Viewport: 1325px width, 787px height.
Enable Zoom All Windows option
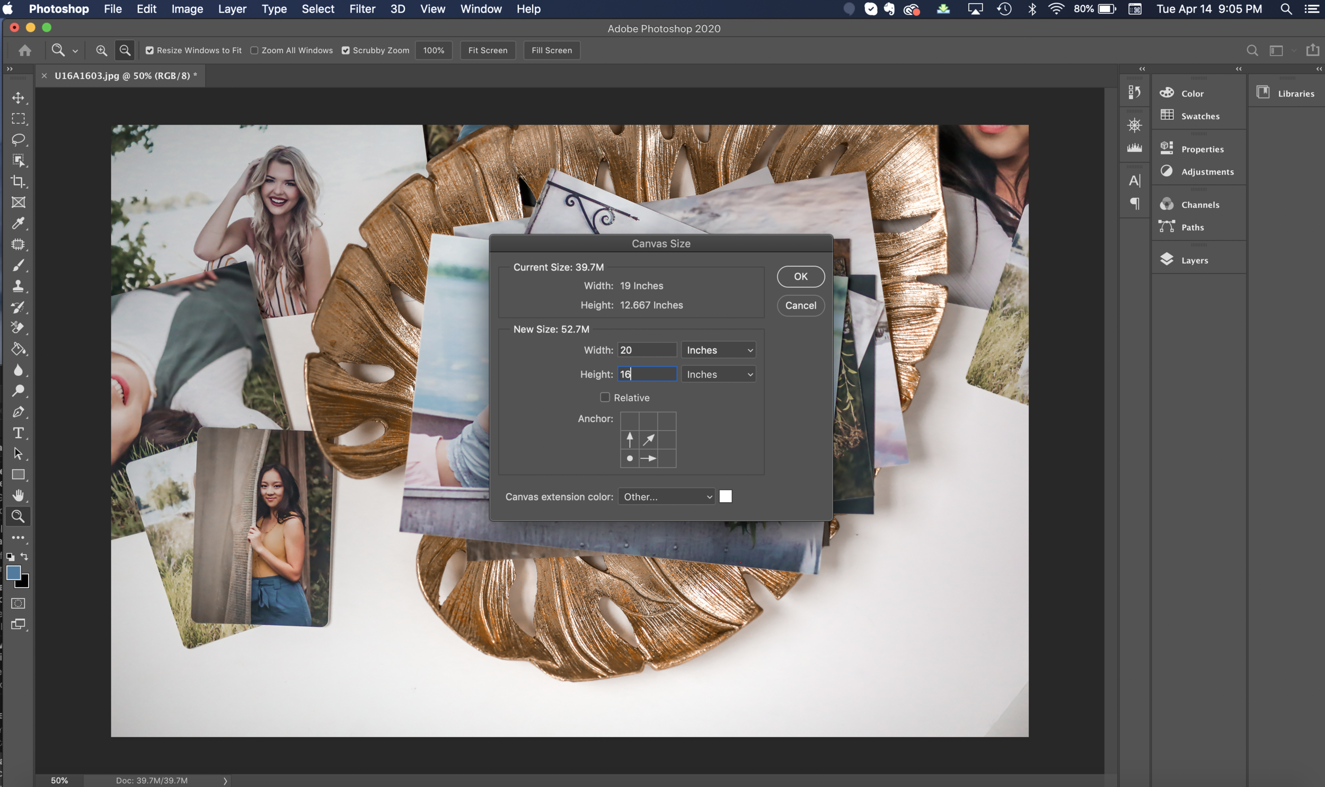(254, 50)
